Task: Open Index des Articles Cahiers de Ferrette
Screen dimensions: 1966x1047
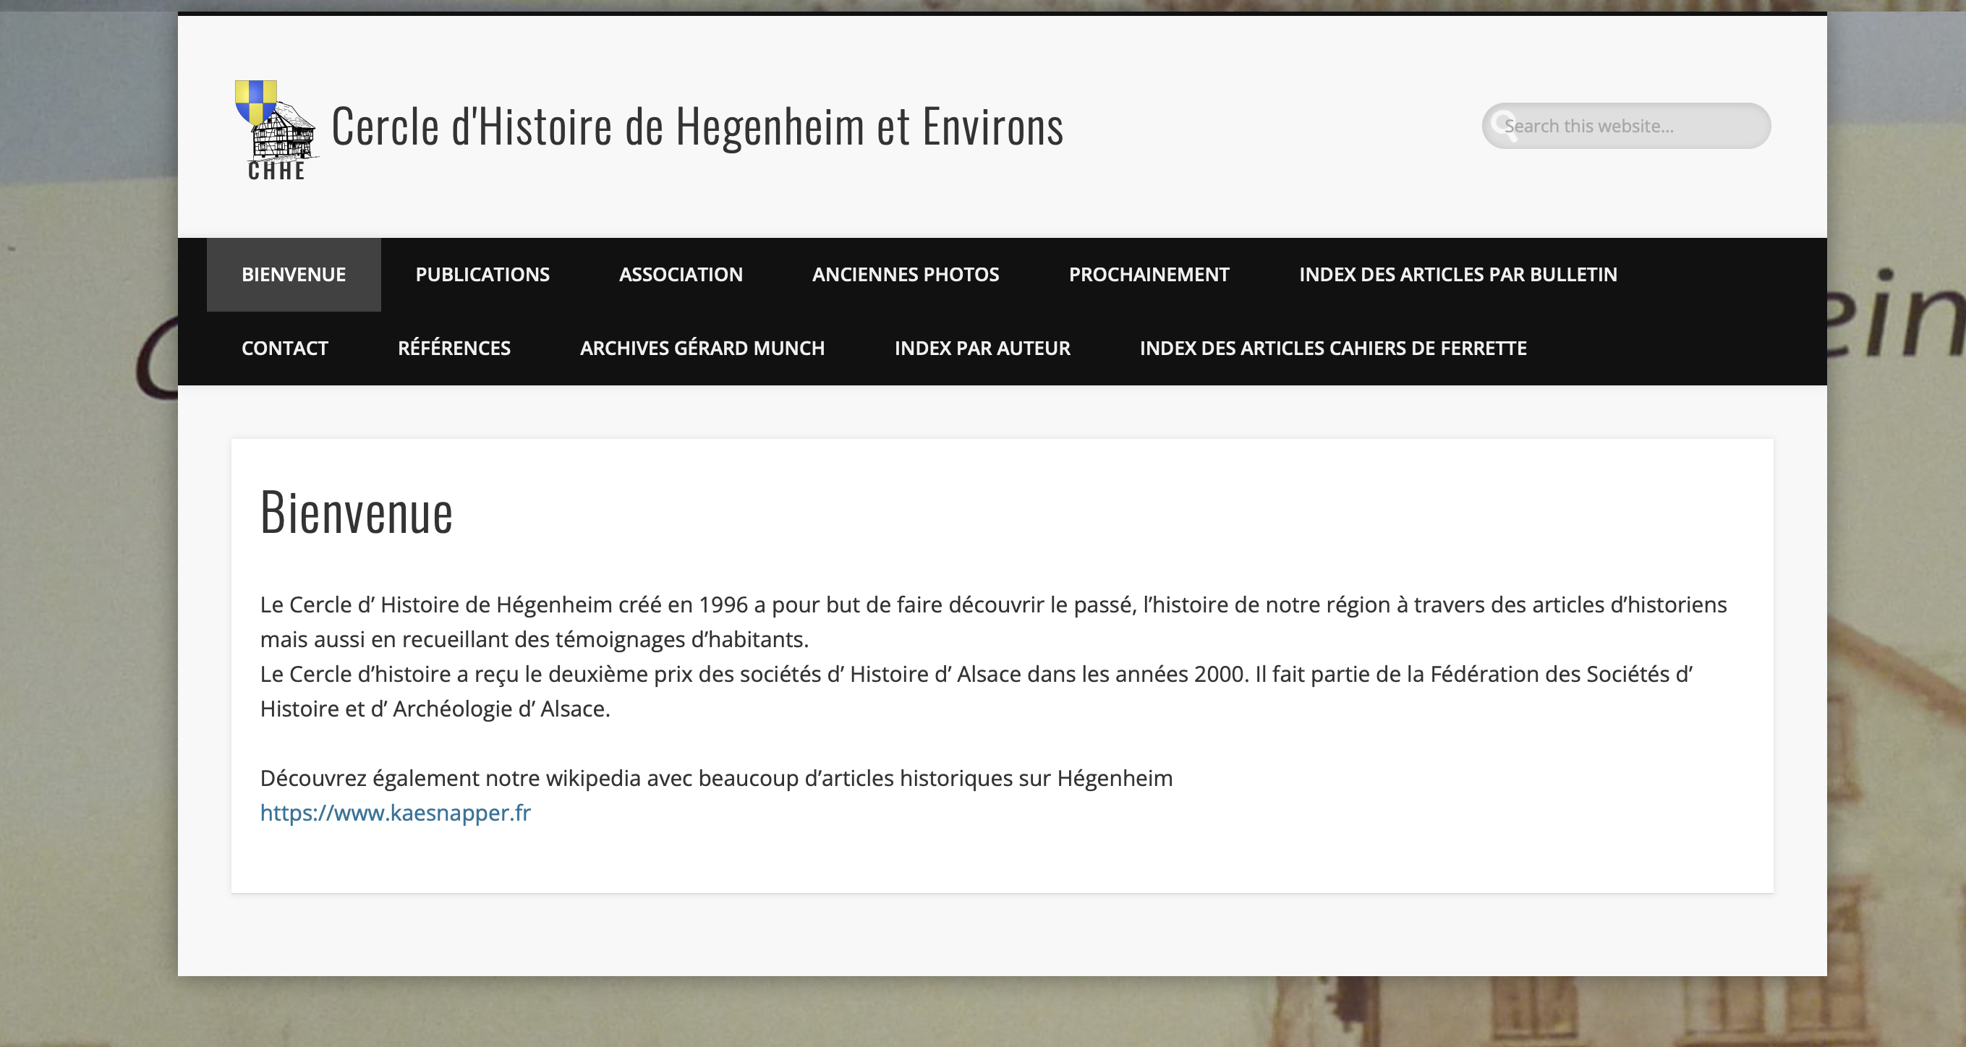Action: [1332, 348]
